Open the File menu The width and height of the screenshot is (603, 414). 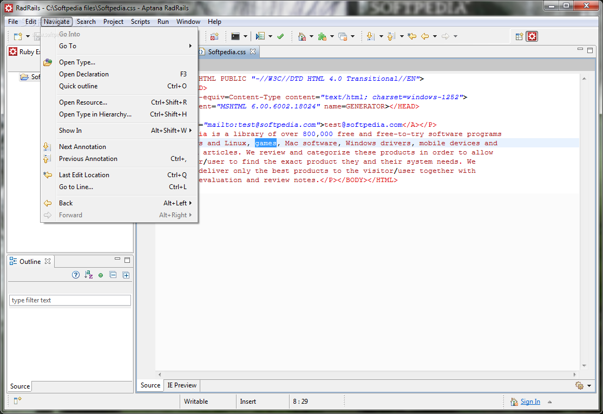click(13, 22)
